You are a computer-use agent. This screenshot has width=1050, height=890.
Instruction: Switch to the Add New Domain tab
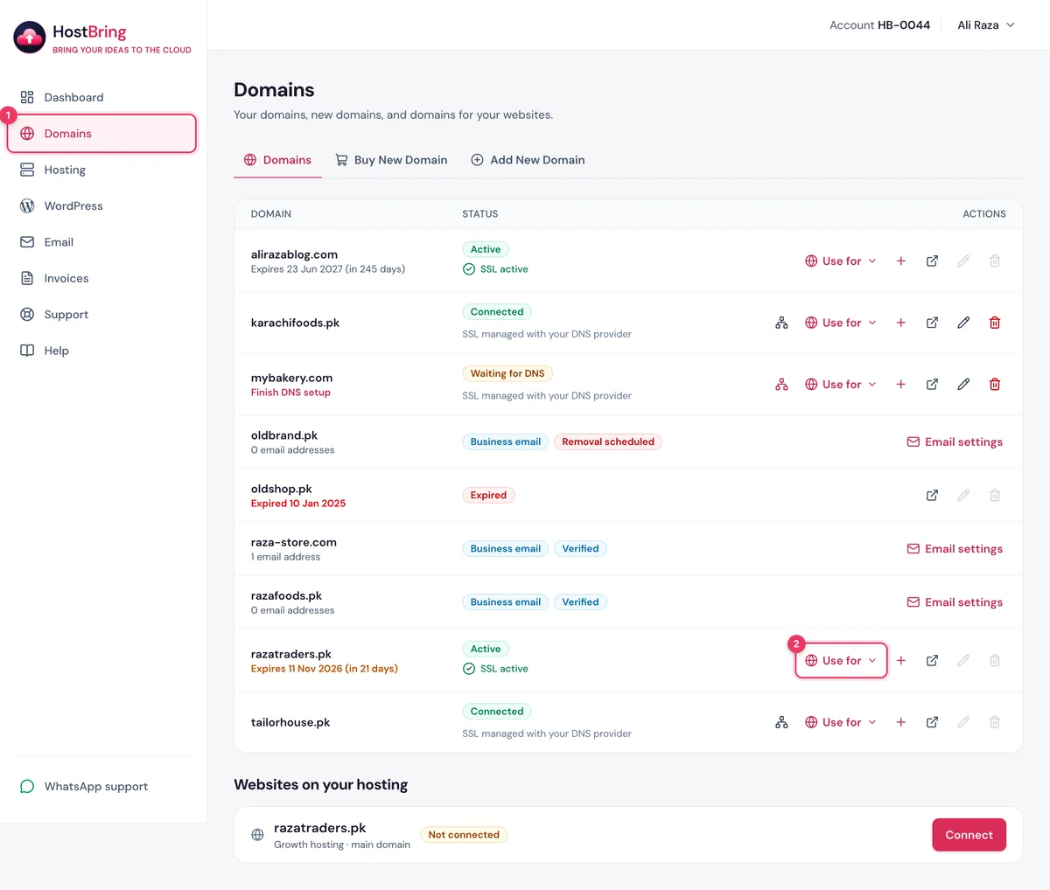click(x=528, y=160)
